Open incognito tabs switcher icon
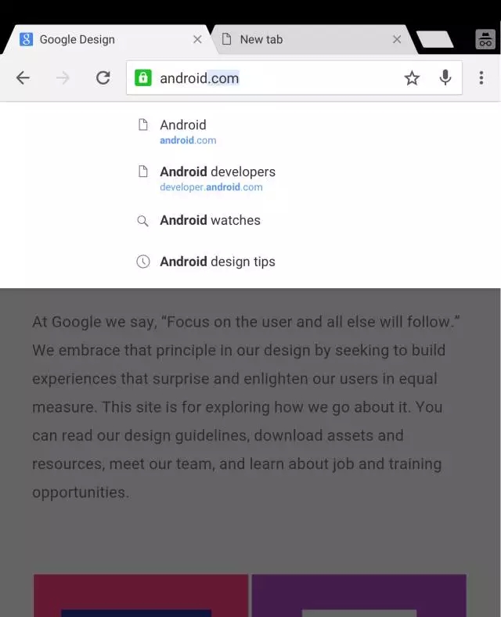 tap(485, 39)
